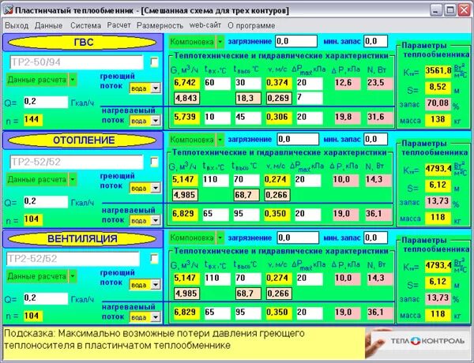The height and width of the screenshot is (363, 474).
Task: Open нагреваемый поток вода dropdown in ОТОПЛЕНИЕ
Action: [156, 221]
